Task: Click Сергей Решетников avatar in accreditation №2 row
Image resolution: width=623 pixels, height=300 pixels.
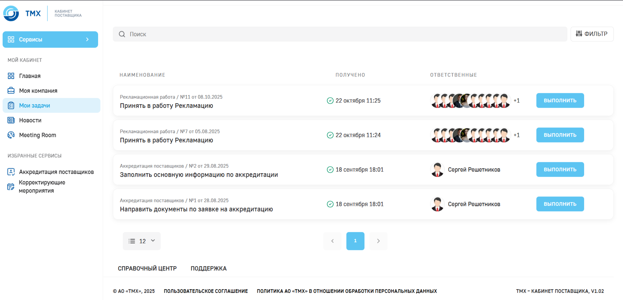Action: 437,170
